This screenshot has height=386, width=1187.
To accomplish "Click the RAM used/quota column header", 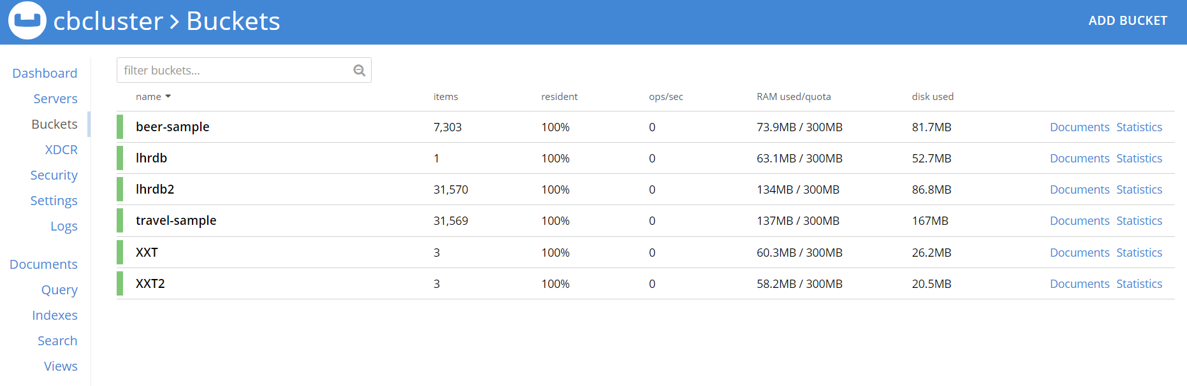I will [794, 97].
